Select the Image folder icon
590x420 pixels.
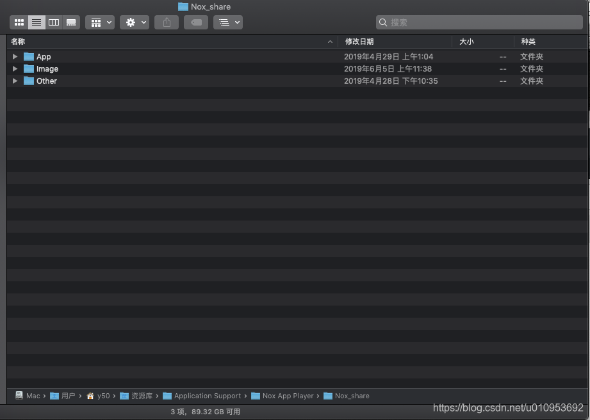pyautogui.click(x=29, y=68)
